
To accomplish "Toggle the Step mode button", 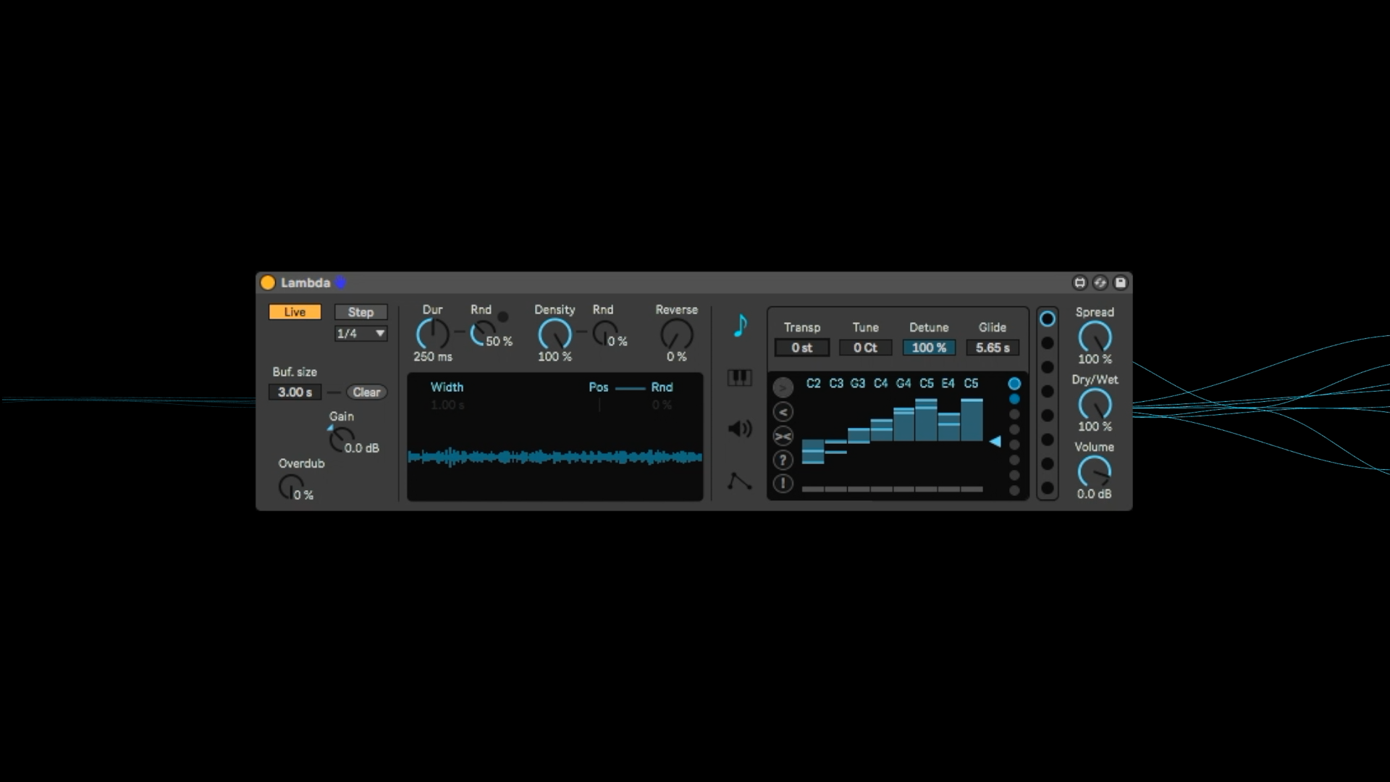I will (x=361, y=312).
